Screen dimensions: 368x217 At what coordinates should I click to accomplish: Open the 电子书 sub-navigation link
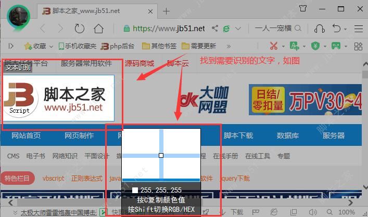pos(36,156)
